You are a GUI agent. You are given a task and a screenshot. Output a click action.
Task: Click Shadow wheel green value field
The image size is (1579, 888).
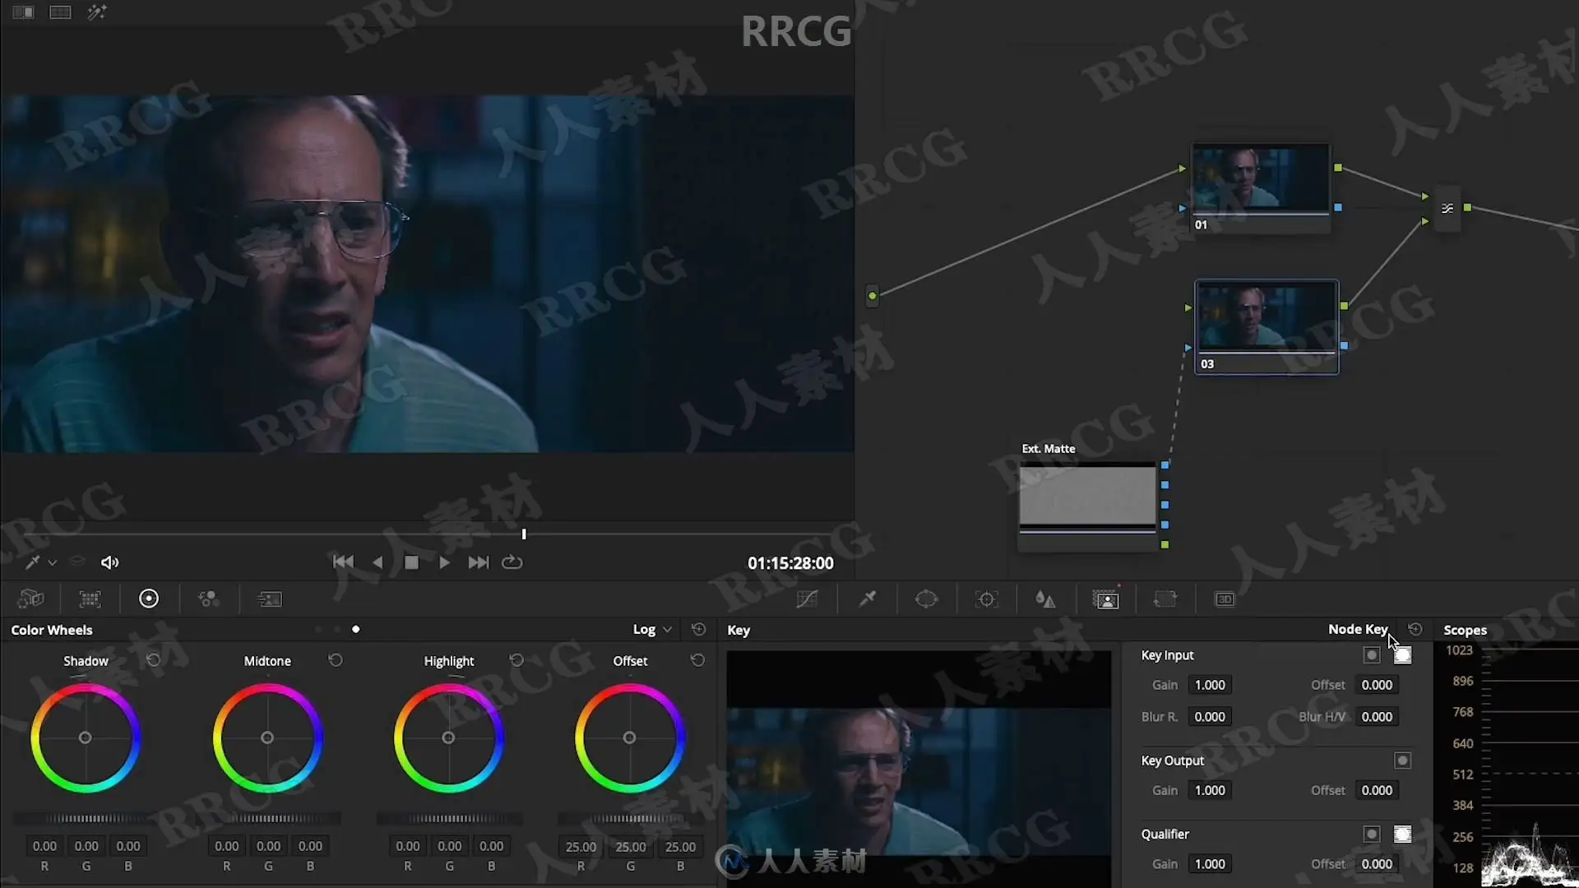[x=86, y=846]
